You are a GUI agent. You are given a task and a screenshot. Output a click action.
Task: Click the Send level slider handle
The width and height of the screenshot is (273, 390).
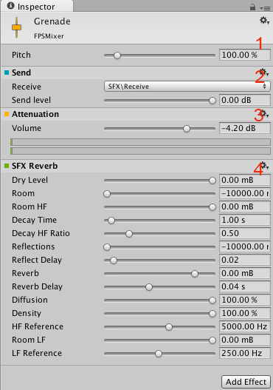[212, 101]
